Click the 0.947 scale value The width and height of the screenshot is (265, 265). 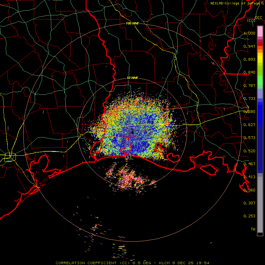(x=249, y=46)
